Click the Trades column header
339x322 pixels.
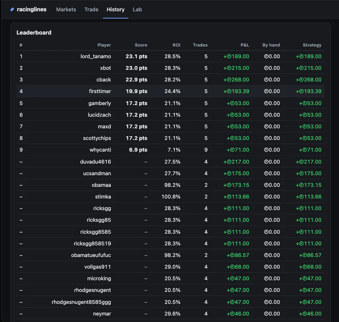(x=200, y=45)
